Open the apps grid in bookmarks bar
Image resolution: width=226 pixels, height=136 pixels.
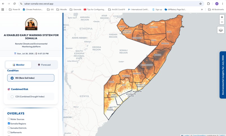pos(3,10)
